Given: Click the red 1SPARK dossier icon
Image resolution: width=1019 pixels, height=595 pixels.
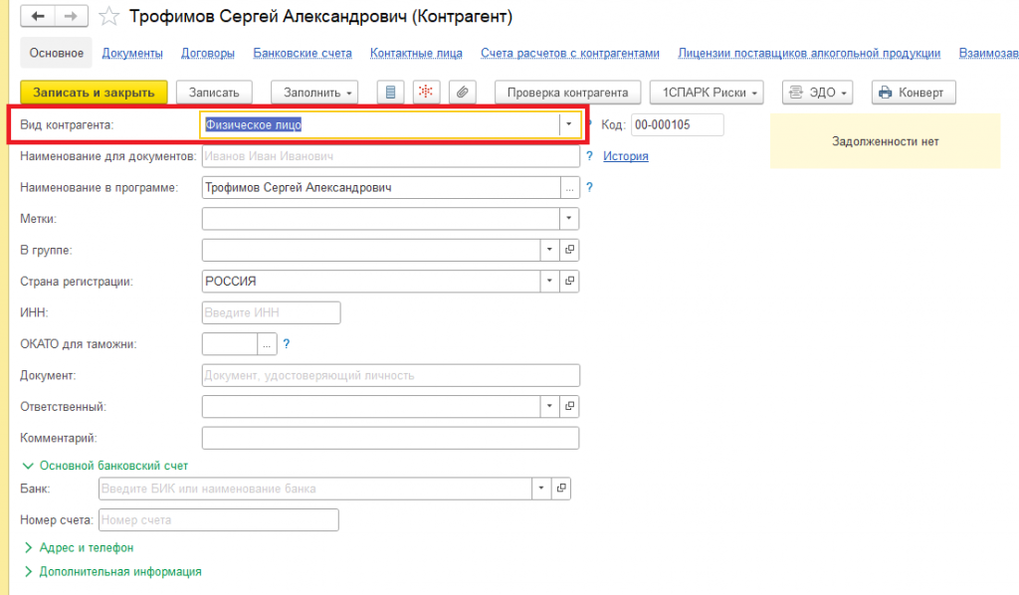Looking at the screenshot, I should tap(426, 93).
